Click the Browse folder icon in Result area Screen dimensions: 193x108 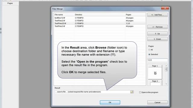click(132, 92)
